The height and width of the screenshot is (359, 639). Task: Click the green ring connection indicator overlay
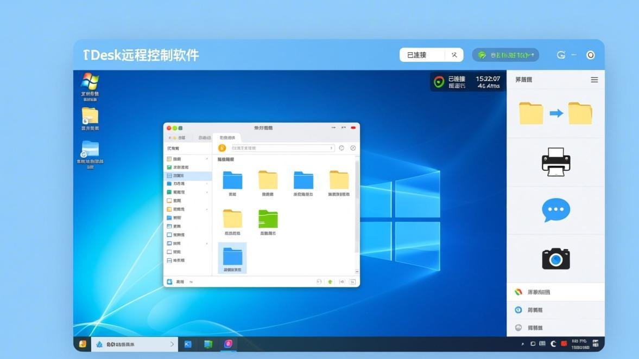point(439,82)
